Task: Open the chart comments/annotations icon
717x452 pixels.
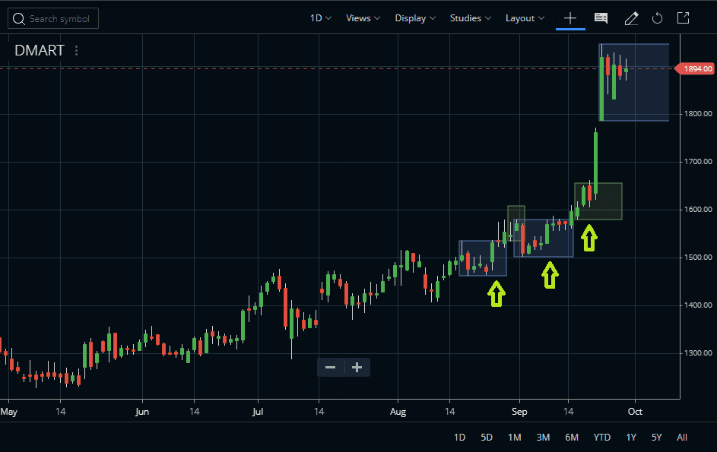Action: coord(601,18)
